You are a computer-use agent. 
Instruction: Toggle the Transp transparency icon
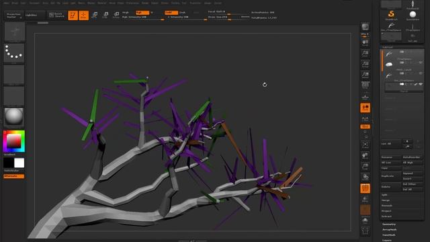(x=365, y=199)
